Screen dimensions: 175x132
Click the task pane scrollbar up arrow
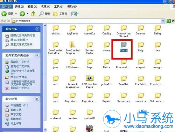pyautogui.click(x=45, y=25)
